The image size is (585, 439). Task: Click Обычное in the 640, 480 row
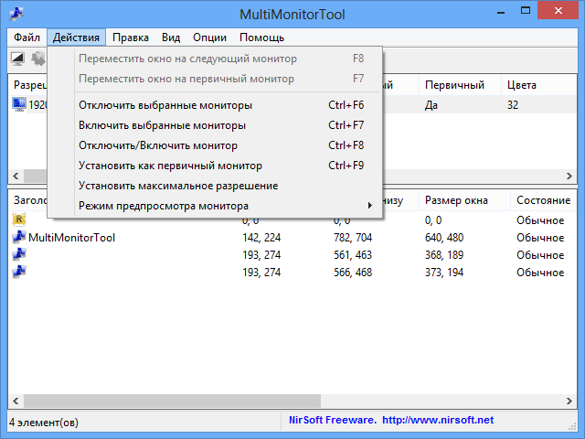tap(540, 238)
